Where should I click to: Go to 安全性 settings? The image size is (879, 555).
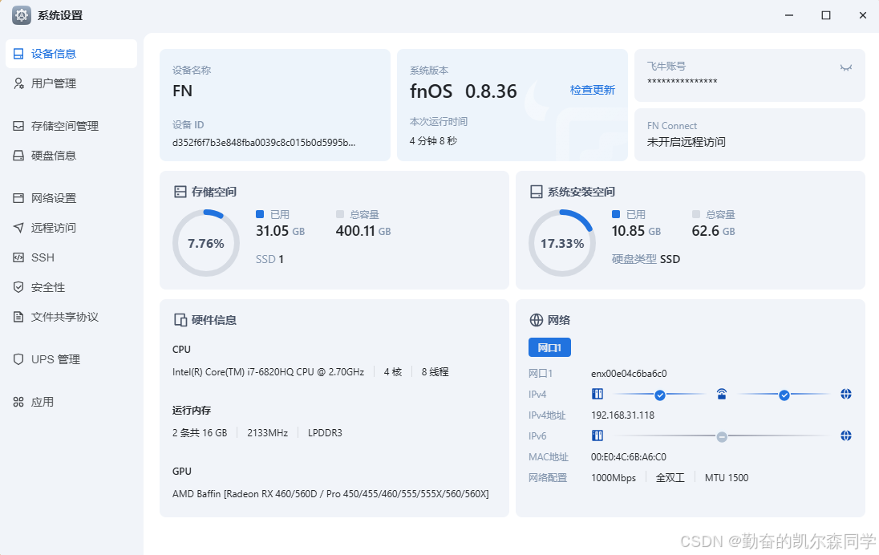(x=71, y=287)
